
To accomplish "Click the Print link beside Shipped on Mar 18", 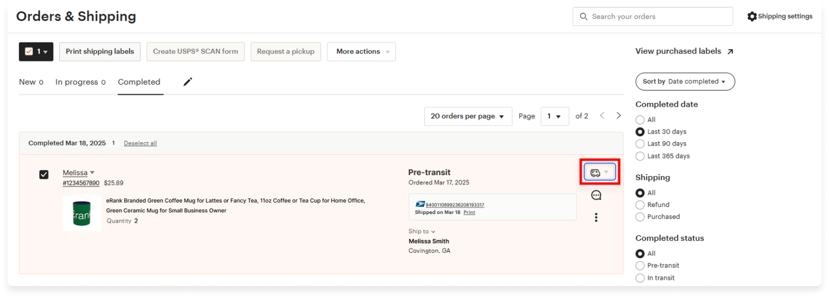I will coord(469,212).
